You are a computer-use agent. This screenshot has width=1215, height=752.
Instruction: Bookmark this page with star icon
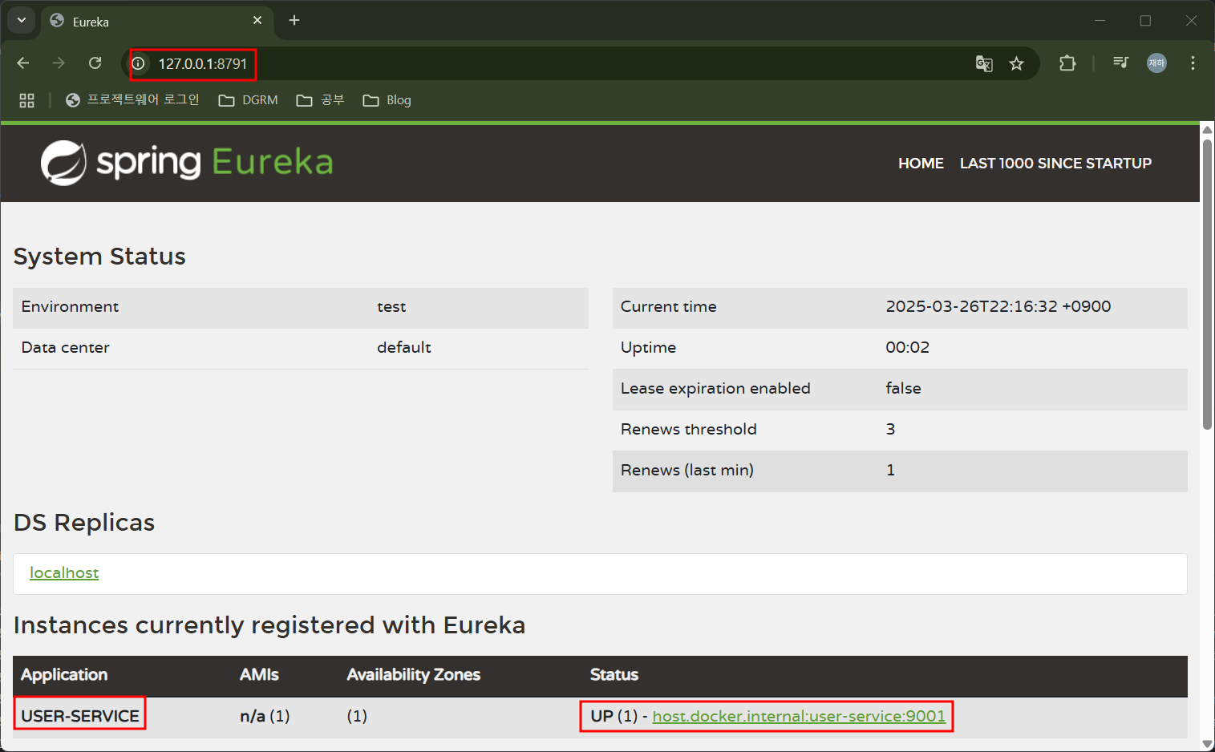pyautogui.click(x=1017, y=63)
